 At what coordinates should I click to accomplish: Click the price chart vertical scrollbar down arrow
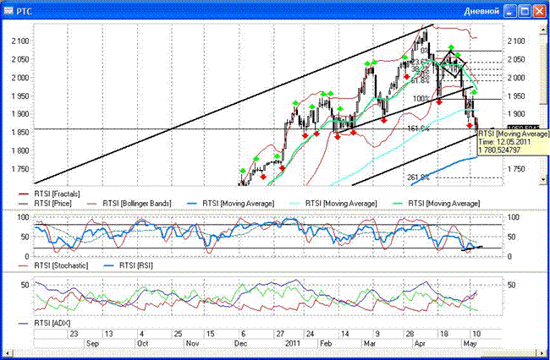click(x=544, y=180)
